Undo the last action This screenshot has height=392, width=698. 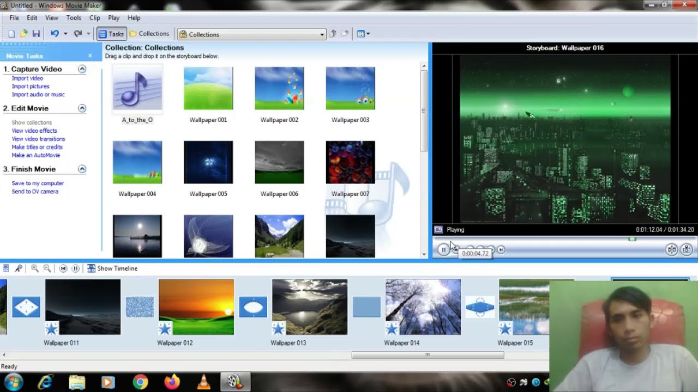pos(55,34)
